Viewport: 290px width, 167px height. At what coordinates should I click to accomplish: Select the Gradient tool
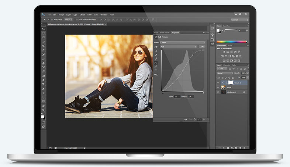pyautogui.click(x=44, y=75)
